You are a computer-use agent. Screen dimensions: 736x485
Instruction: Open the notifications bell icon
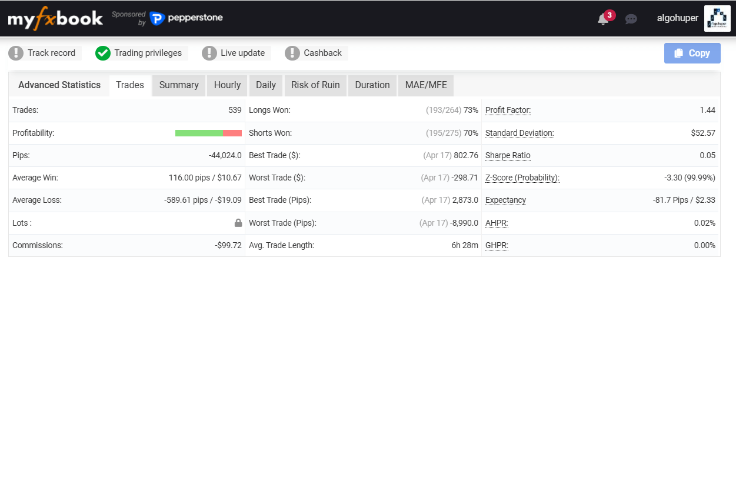click(x=602, y=19)
